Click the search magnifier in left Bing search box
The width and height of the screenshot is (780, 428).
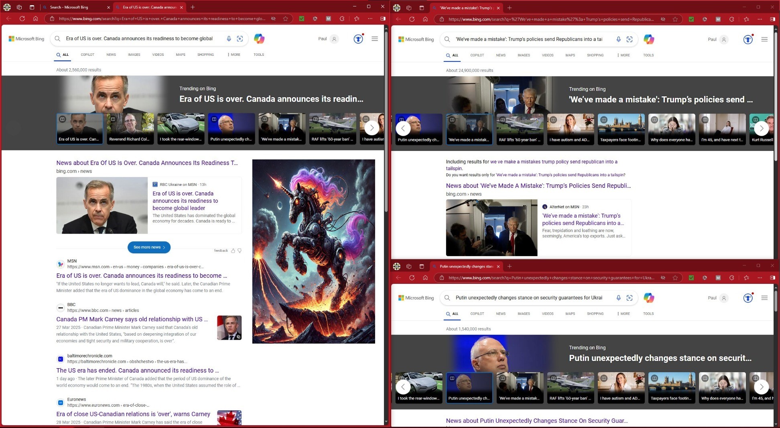coord(57,39)
